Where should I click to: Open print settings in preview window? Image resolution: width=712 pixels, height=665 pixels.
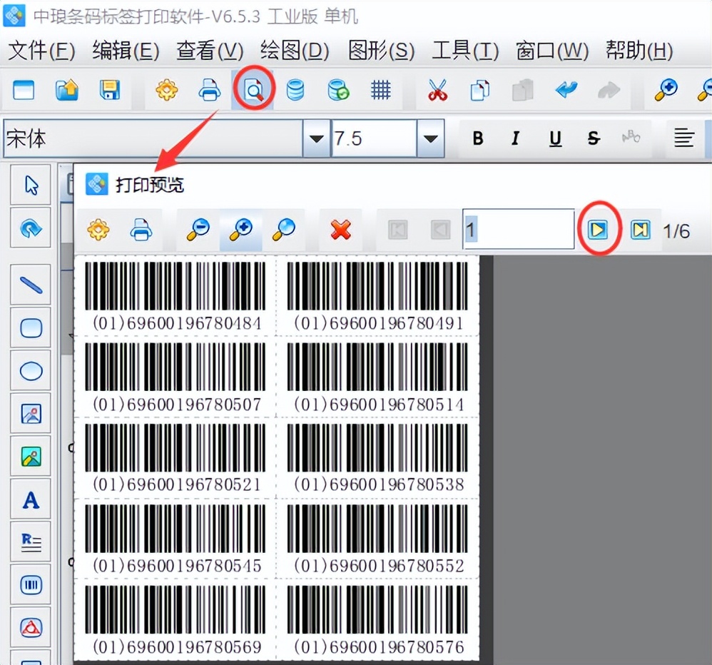(98, 230)
